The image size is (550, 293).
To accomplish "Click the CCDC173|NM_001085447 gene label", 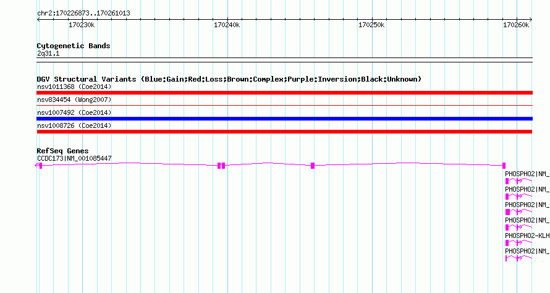I will [x=74, y=159].
